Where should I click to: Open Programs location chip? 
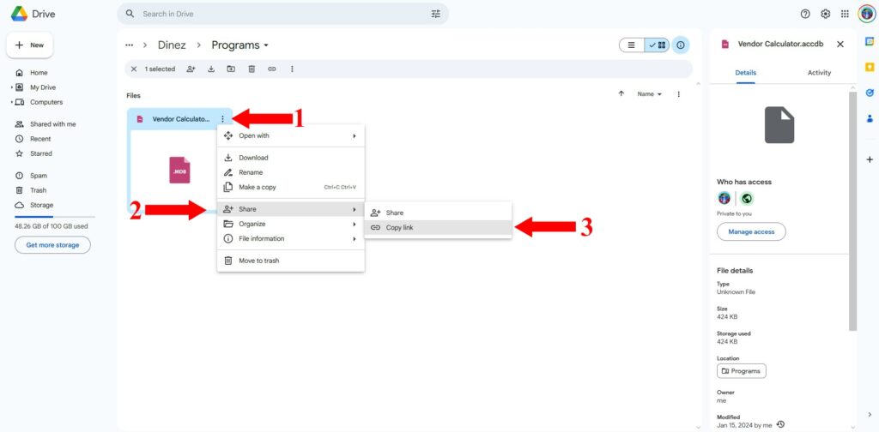point(741,371)
